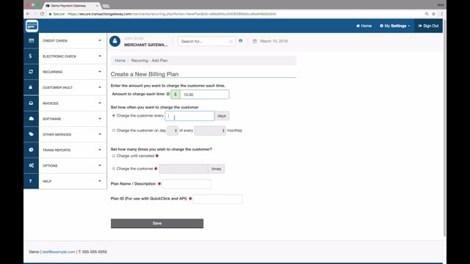The width and height of the screenshot is (470, 264).
Task: Open the every-months dropdown
Action: click(210, 131)
